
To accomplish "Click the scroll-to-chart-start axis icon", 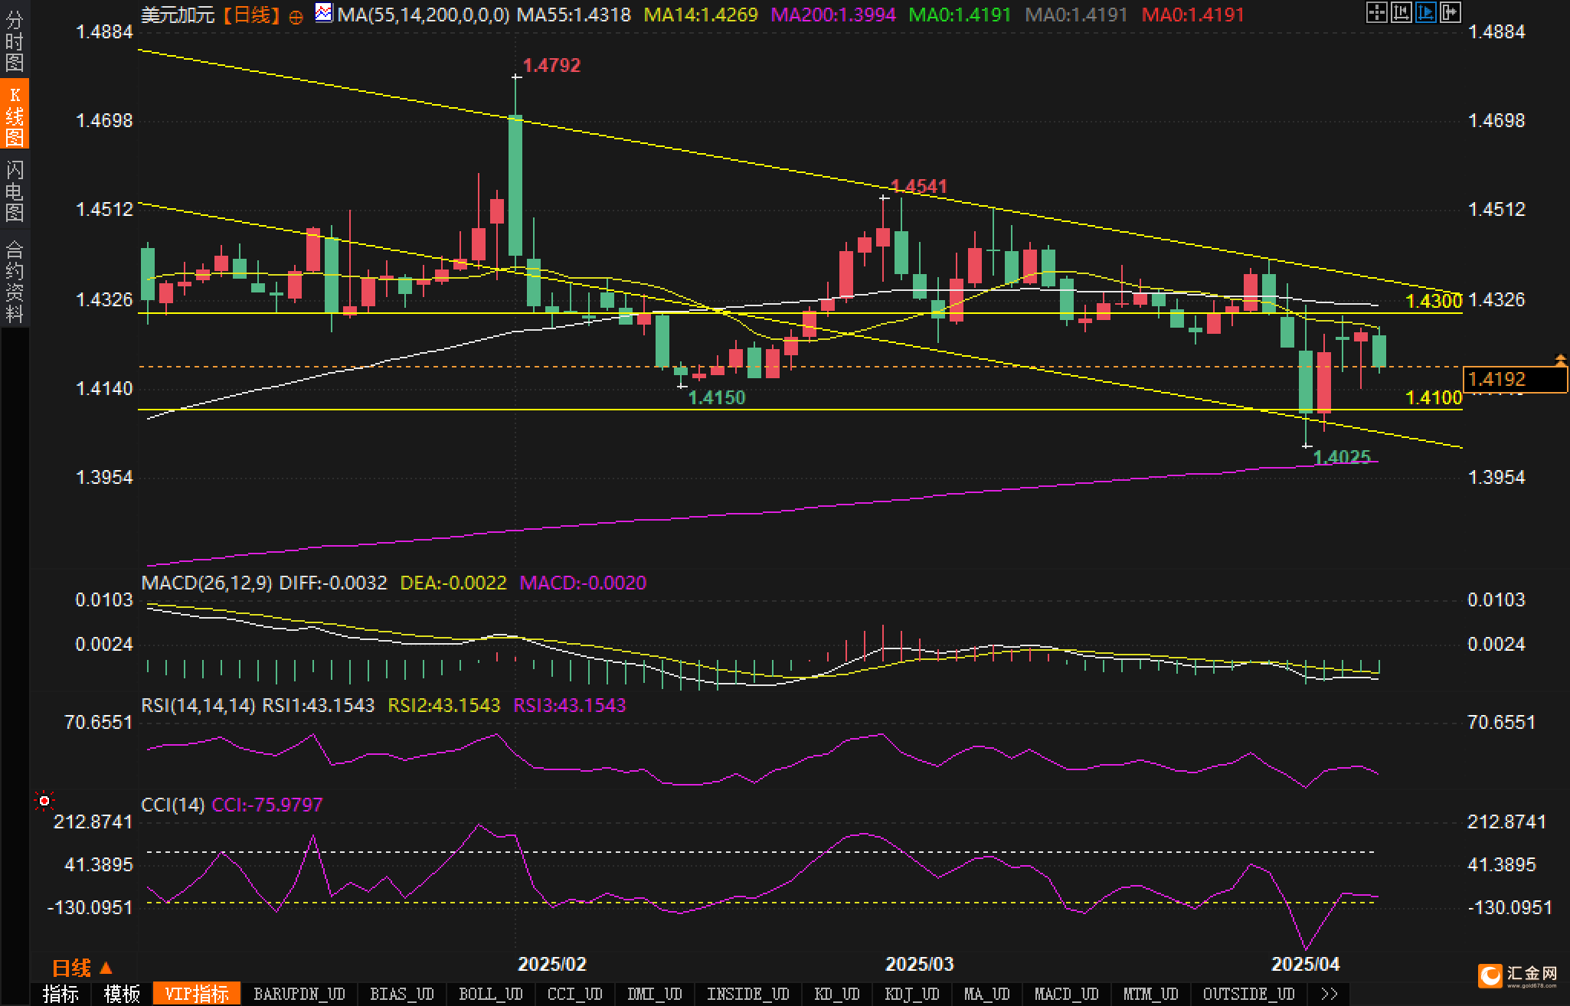I will 1402,12.
